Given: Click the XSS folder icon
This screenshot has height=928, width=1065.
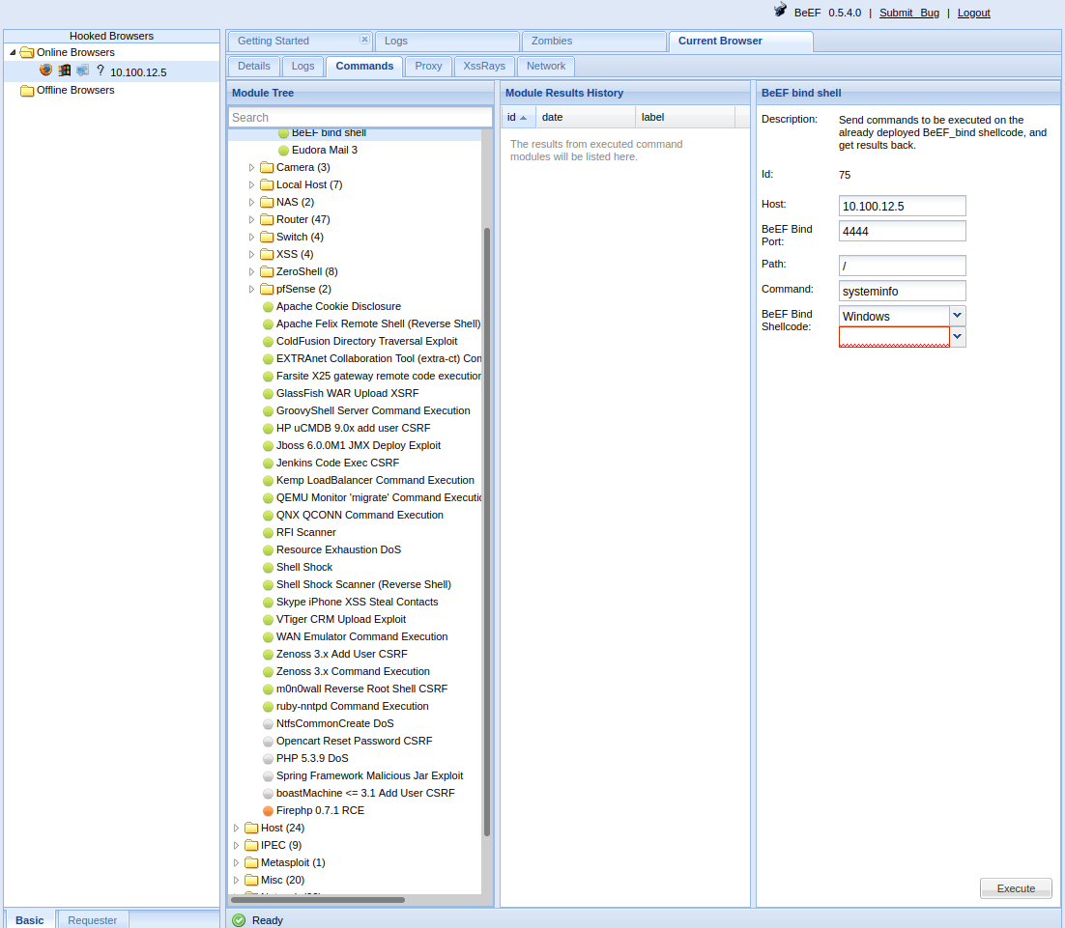Looking at the screenshot, I should pyautogui.click(x=267, y=254).
